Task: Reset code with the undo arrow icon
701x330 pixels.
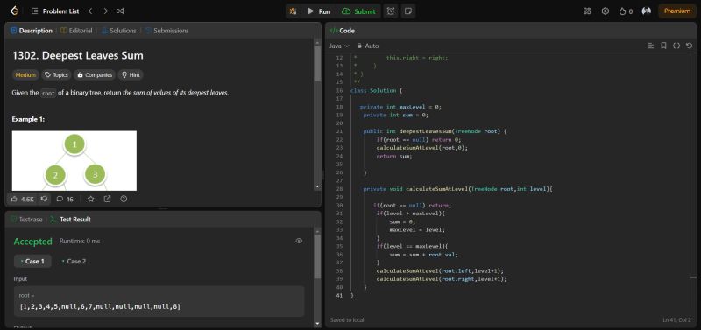Action: [689, 46]
